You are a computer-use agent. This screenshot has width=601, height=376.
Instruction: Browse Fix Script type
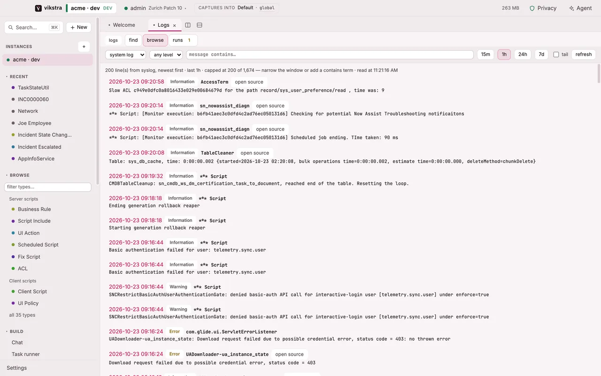[29, 257]
